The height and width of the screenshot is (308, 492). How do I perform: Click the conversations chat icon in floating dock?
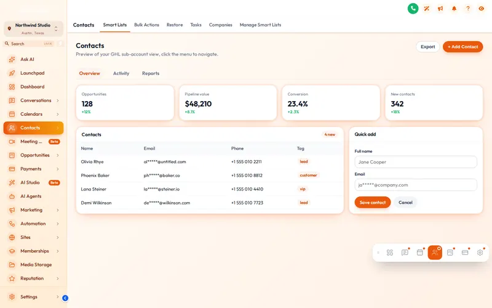coord(405,253)
